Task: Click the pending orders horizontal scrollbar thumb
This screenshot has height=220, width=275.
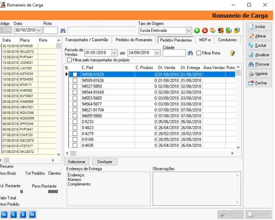Action: [73, 153]
